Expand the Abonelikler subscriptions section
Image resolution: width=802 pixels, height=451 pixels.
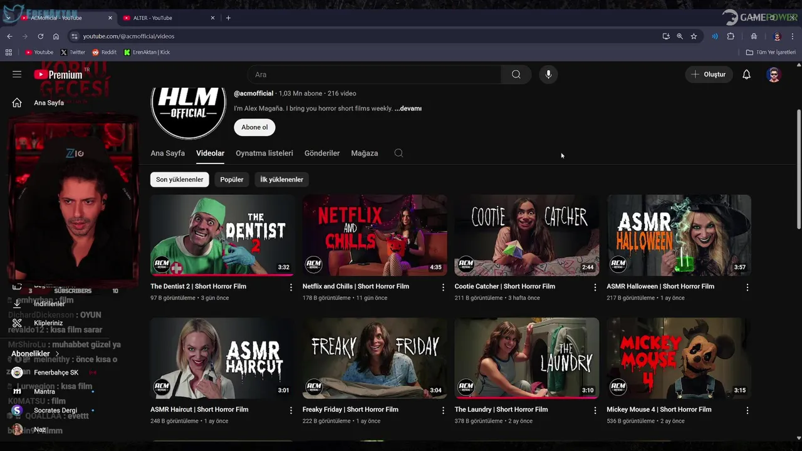[36, 354]
